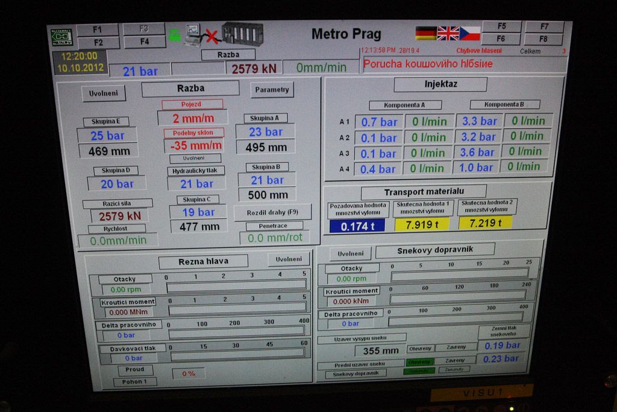Click the Rezna hlava Otacky bar
Viewport: 617px width, 412px height.
pos(236,285)
